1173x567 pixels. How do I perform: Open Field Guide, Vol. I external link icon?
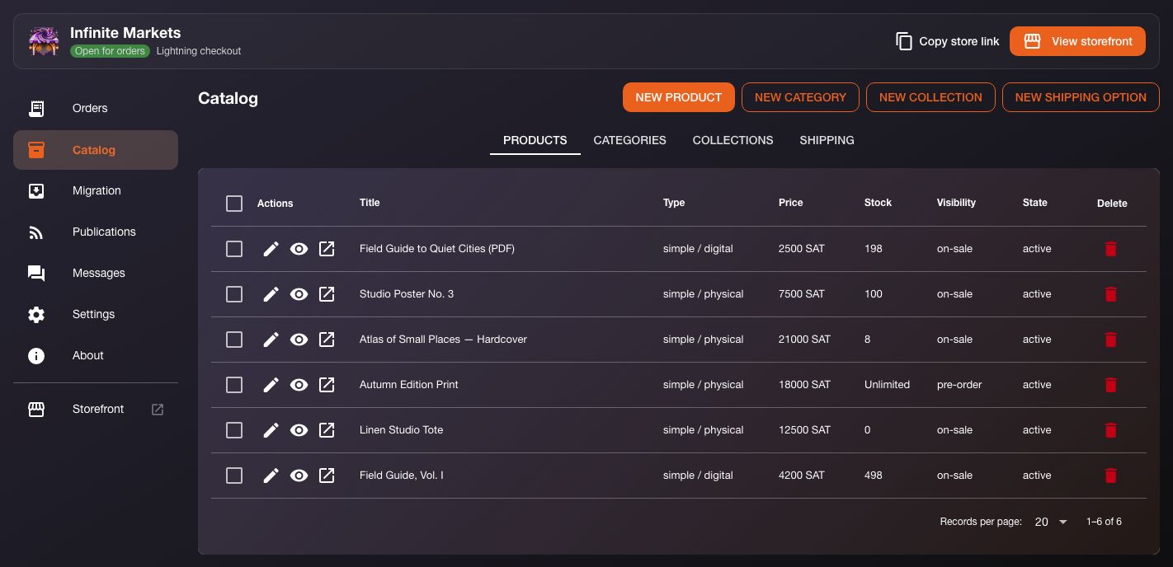[x=327, y=476]
